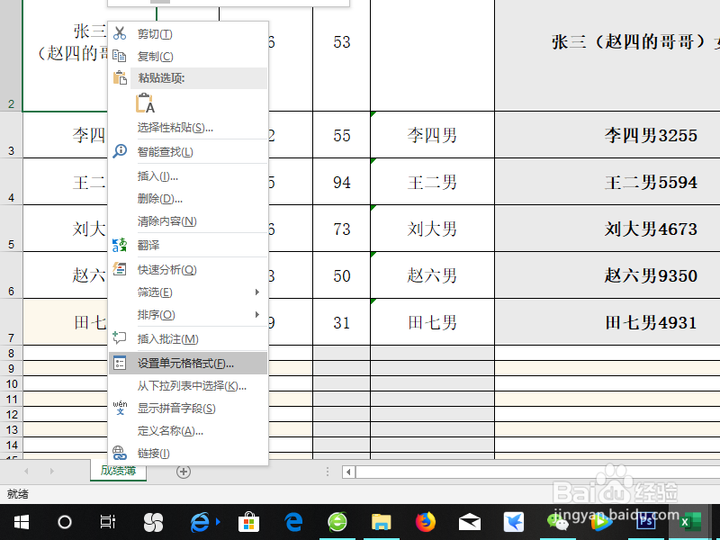Select the cell containing 55
The width and height of the screenshot is (720, 540).
pos(342,135)
